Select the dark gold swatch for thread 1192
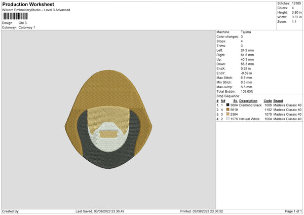This screenshot has width=304, height=215. pos(227,110)
